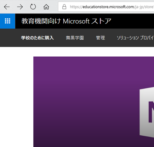The image size is (154, 147).
Task: Switch to the 管理 tab
Action: pos(101,38)
